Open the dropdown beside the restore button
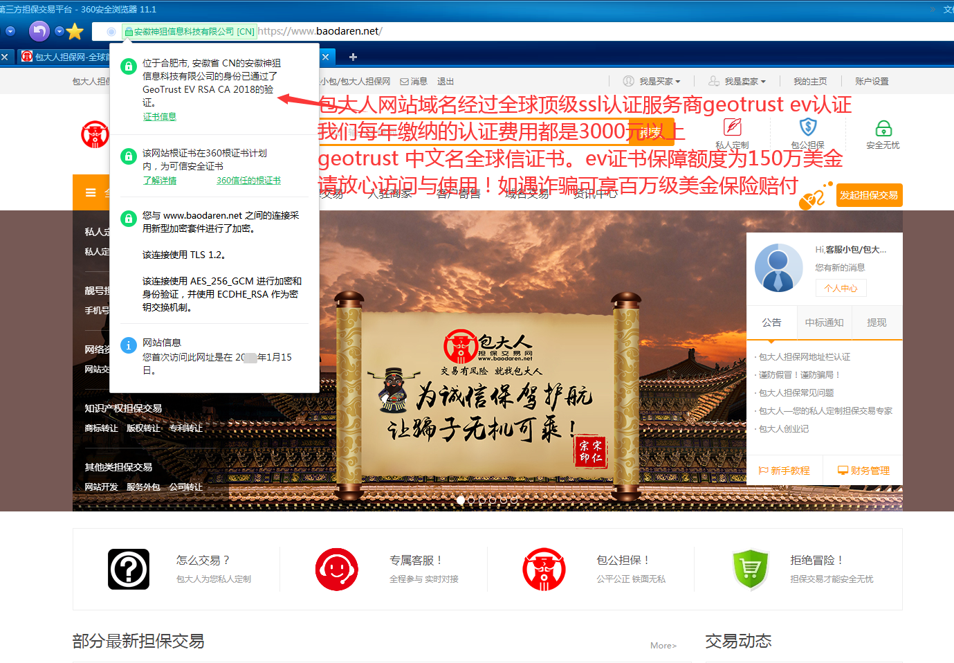 59,31
